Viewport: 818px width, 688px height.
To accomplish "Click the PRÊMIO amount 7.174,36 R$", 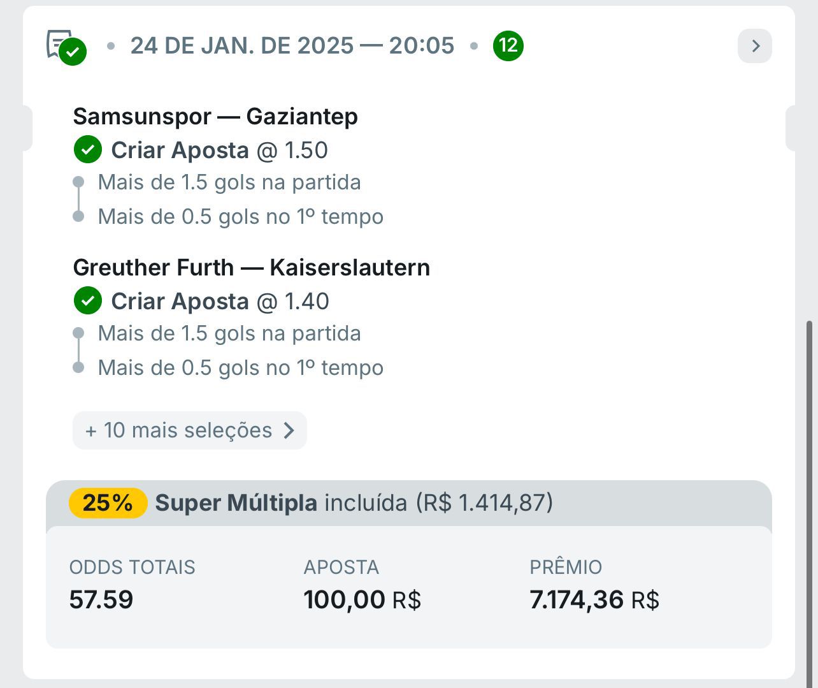I will coord(594,600).
